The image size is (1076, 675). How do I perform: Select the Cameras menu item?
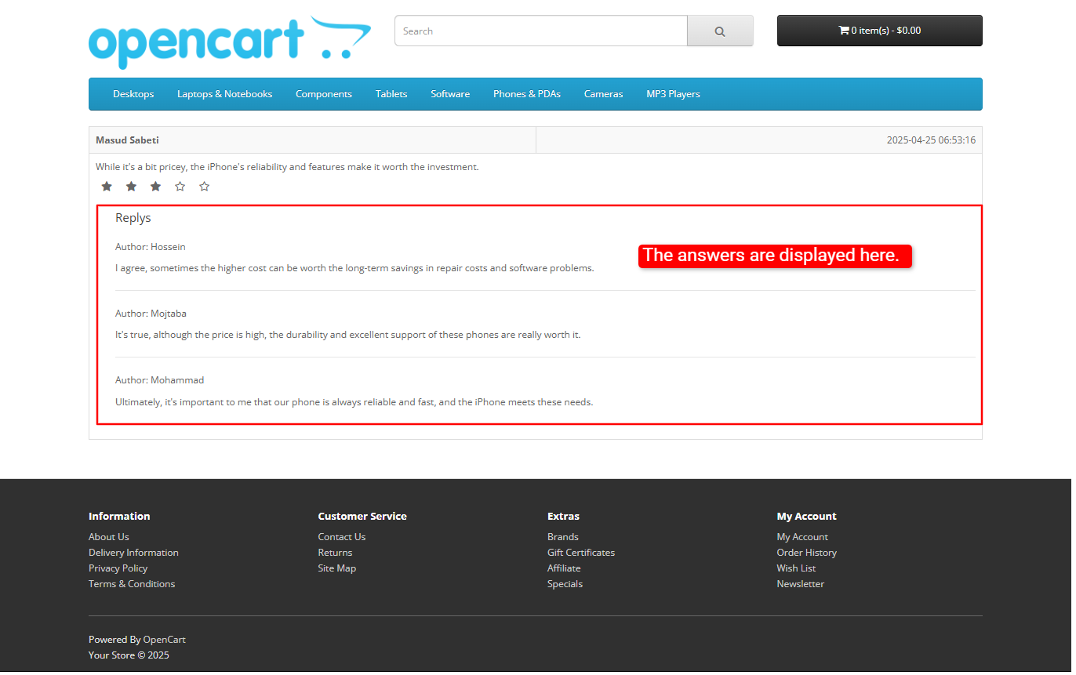coord(605,94)
